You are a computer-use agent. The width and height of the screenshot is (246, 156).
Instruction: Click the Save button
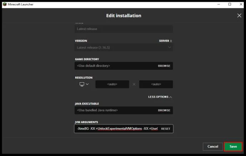click(x=233, y=147)
